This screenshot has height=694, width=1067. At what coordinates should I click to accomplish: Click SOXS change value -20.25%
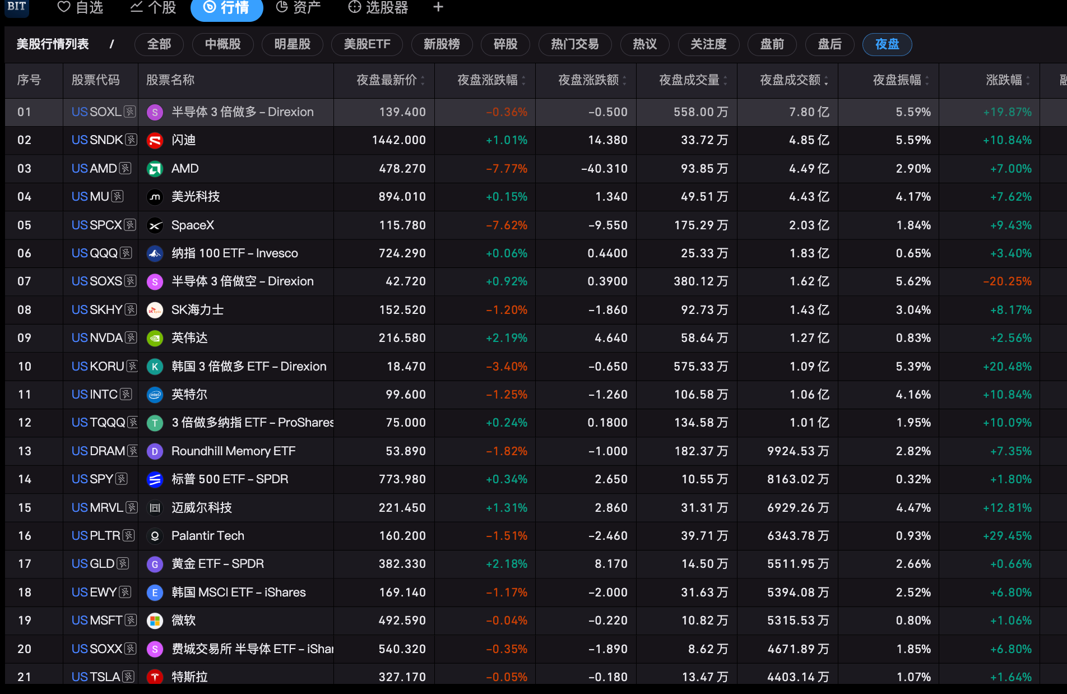pos(1007,281)
